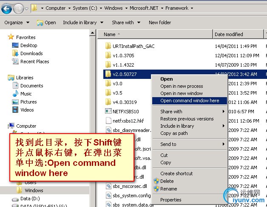Open the recent pages dropdown arrow
Viewport: 267px width, 207px height.
coord(26,8)
